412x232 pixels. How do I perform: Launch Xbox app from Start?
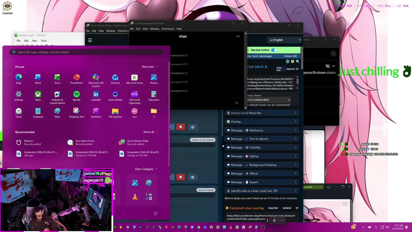(x=38, y=96)
